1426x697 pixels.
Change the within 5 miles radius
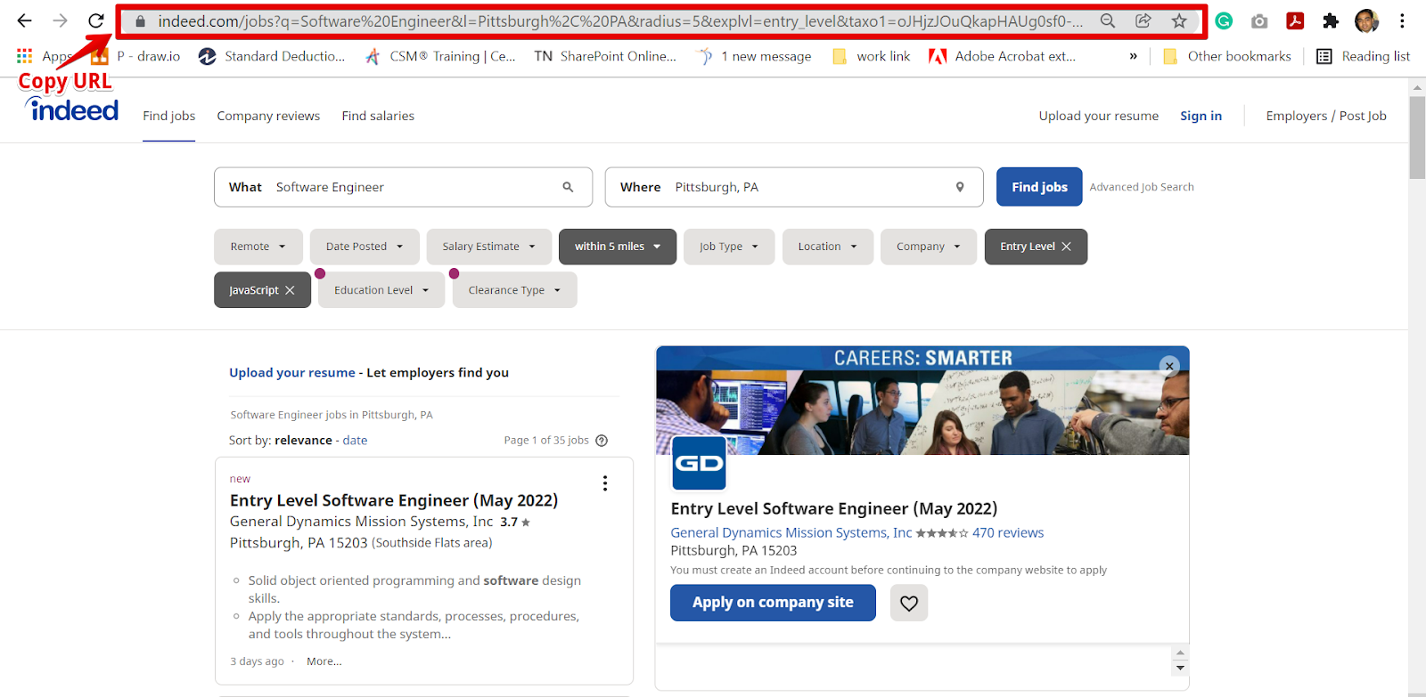618,247
